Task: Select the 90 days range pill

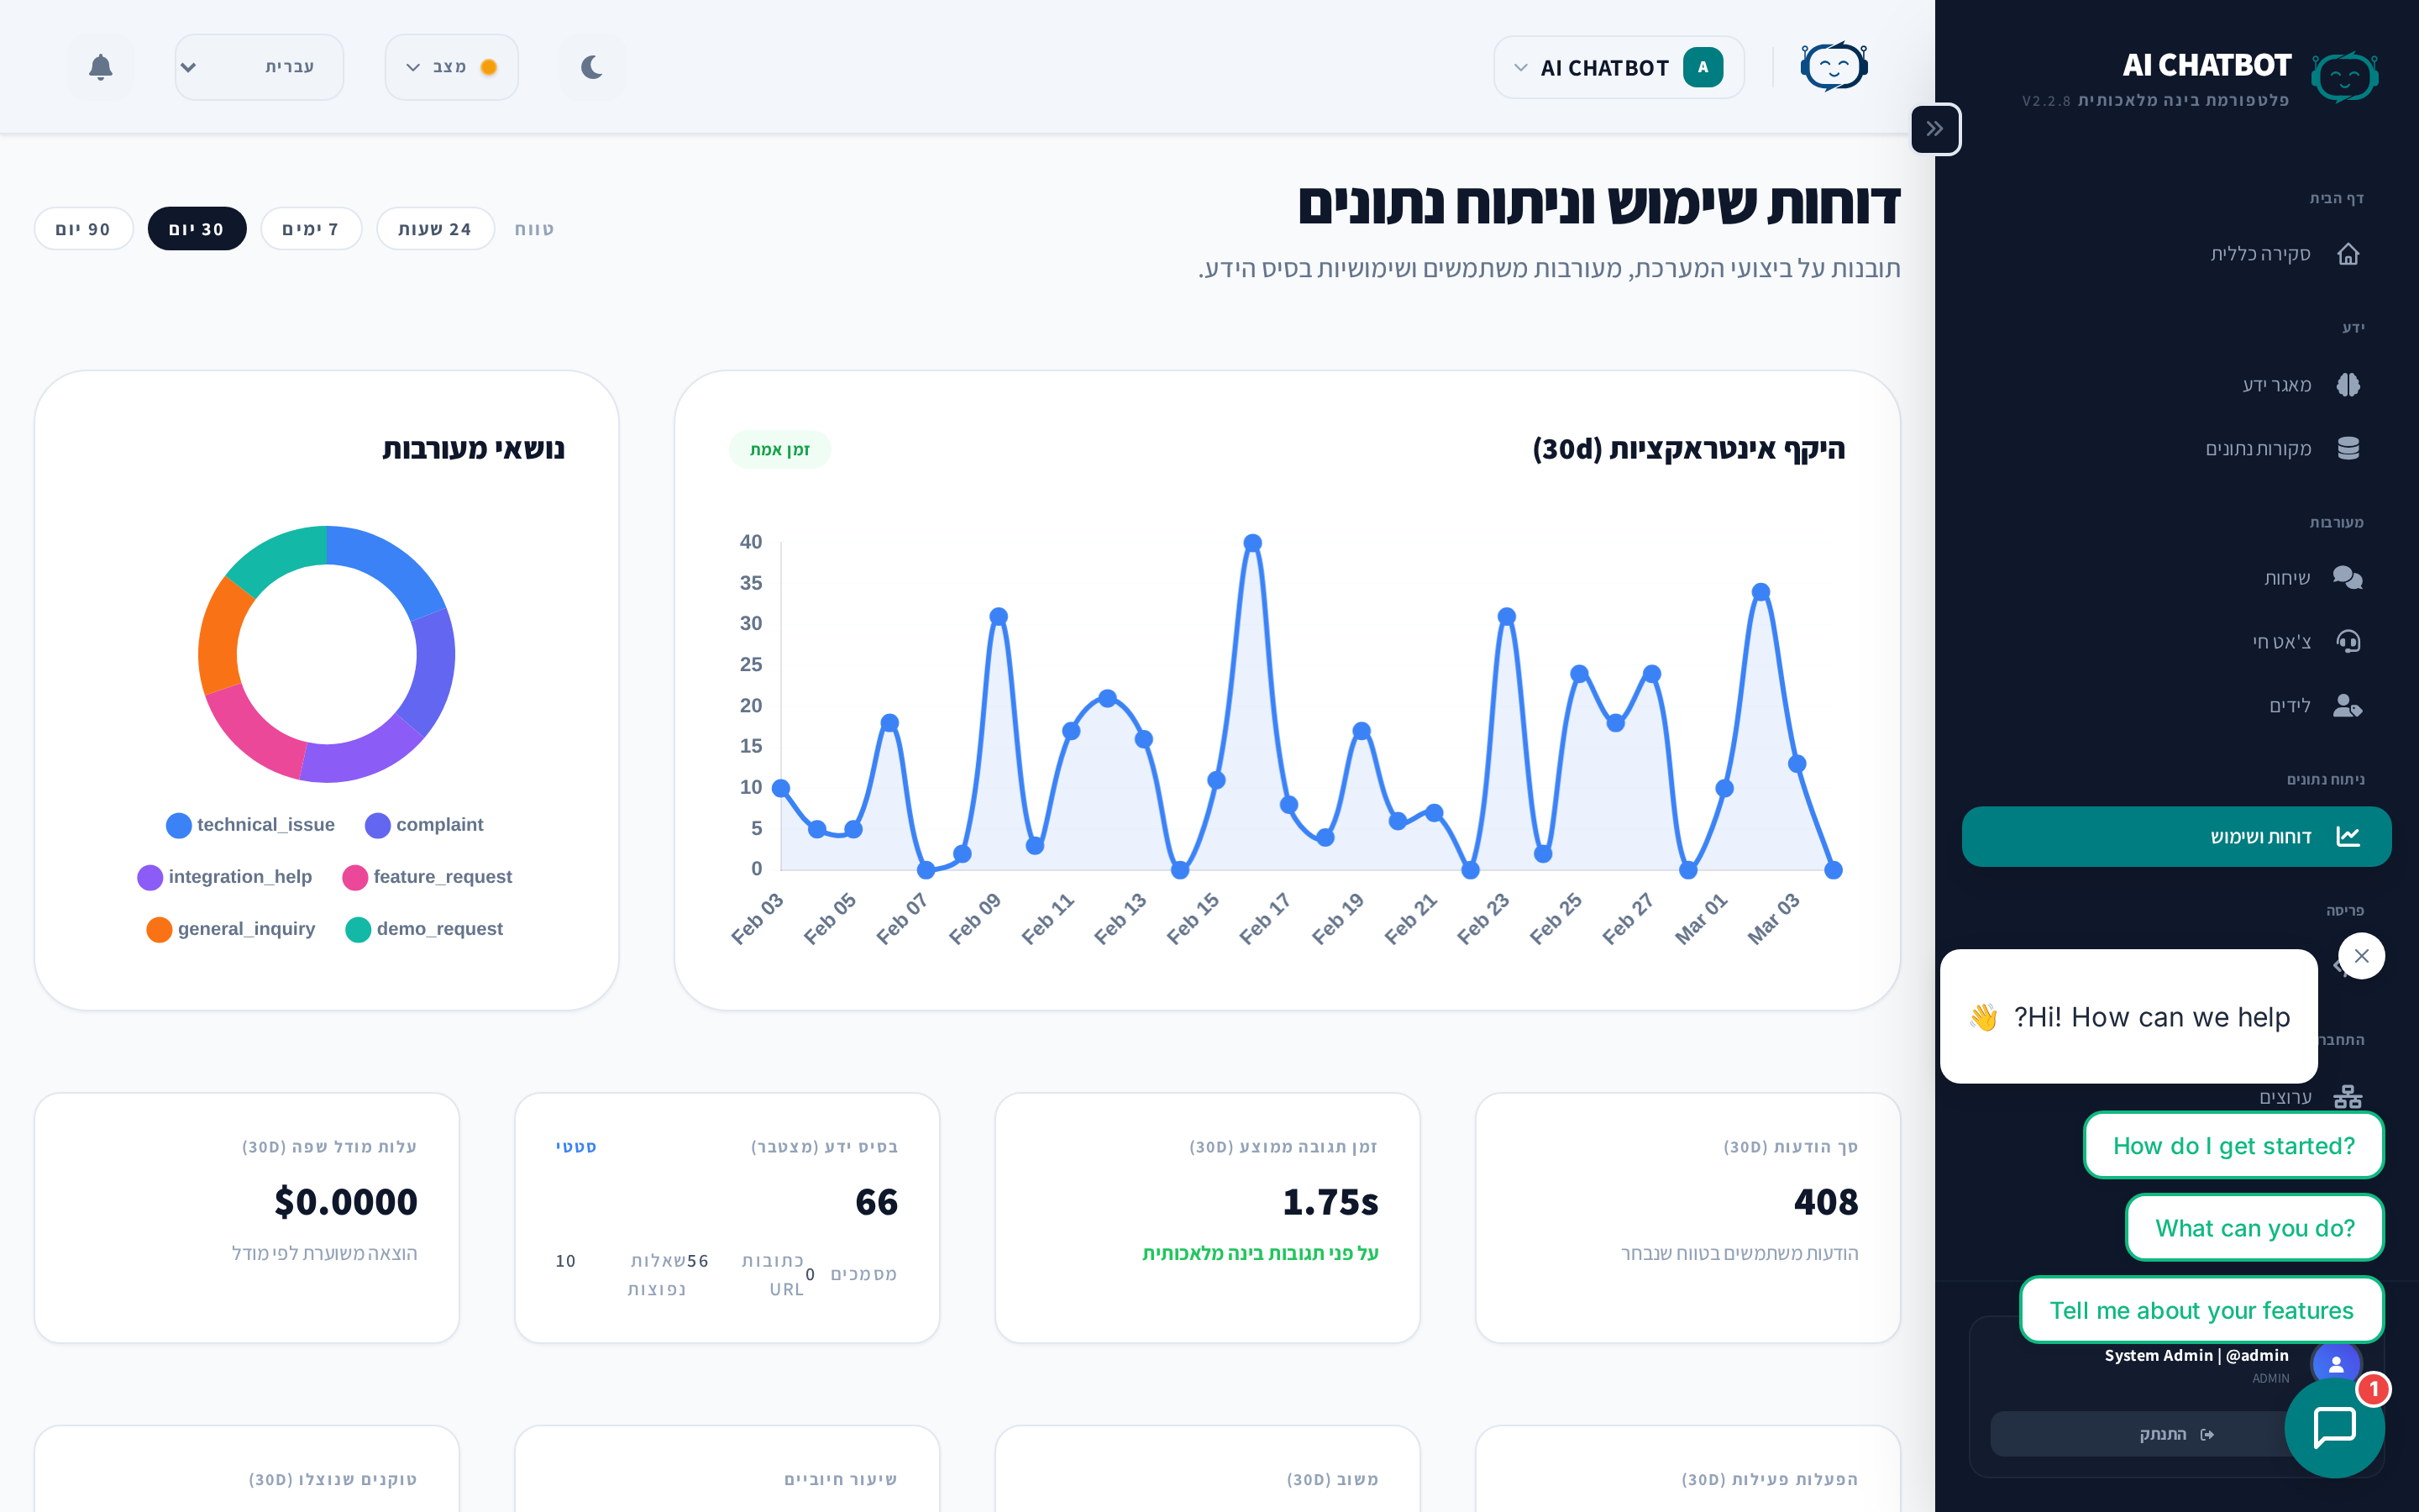Action: [x=83, y=229]
